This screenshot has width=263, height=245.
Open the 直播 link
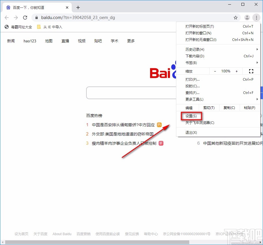click(65, 41)
